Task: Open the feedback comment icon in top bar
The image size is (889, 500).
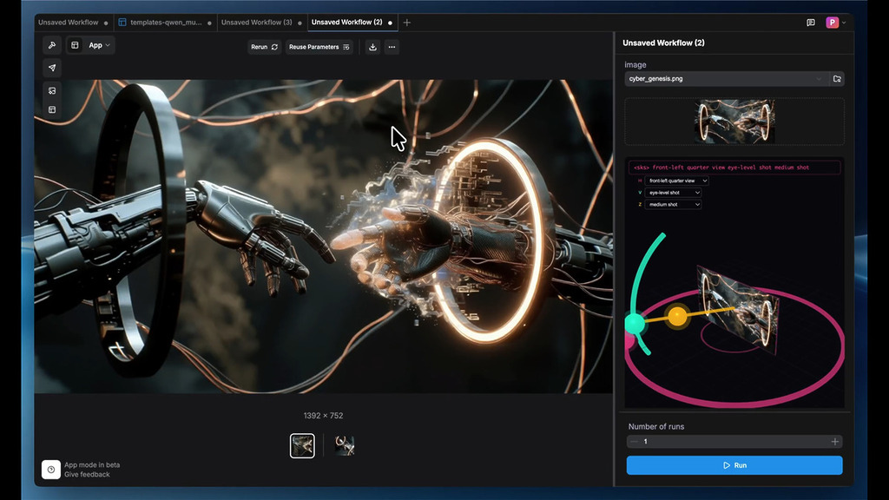Action: pyautogui.click(x=811, y=23)
